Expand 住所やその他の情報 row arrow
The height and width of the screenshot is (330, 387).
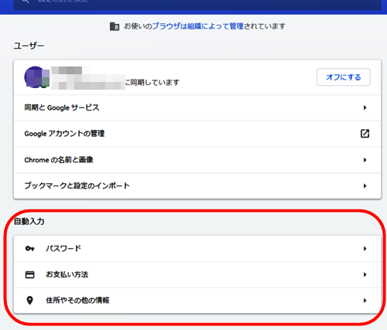pyautogui.click(x=365, y=301)
